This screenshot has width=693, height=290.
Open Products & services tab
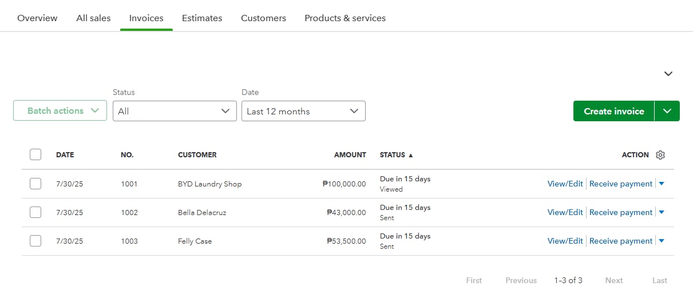coord(345,18)
